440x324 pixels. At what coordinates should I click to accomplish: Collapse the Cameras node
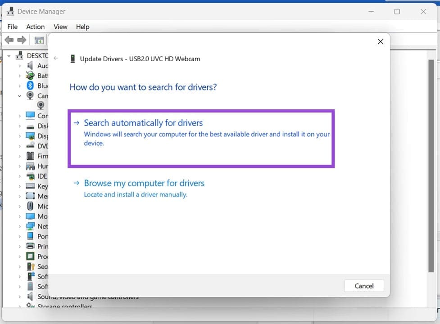coord(19,95)
